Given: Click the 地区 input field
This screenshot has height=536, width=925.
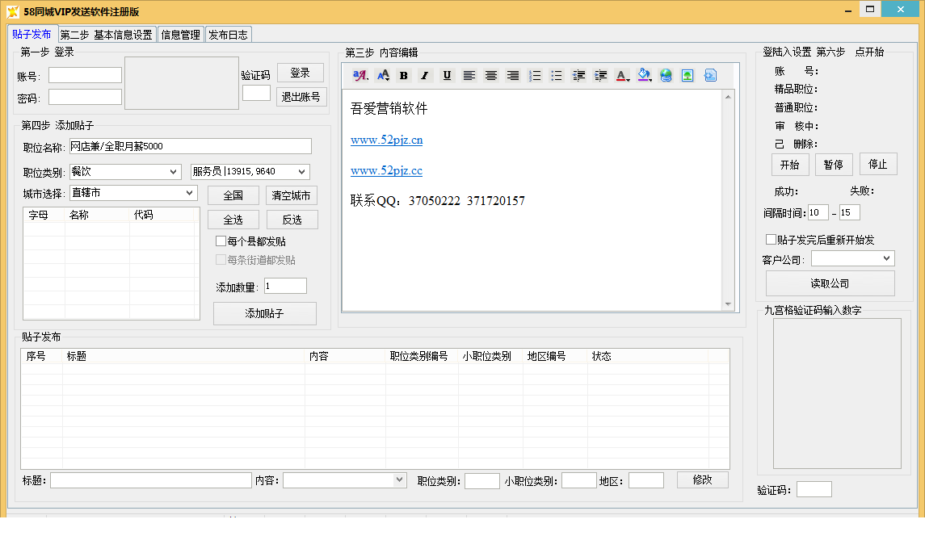Looking at the screenshot, I should pyautogui.click(x=646, y=480).
